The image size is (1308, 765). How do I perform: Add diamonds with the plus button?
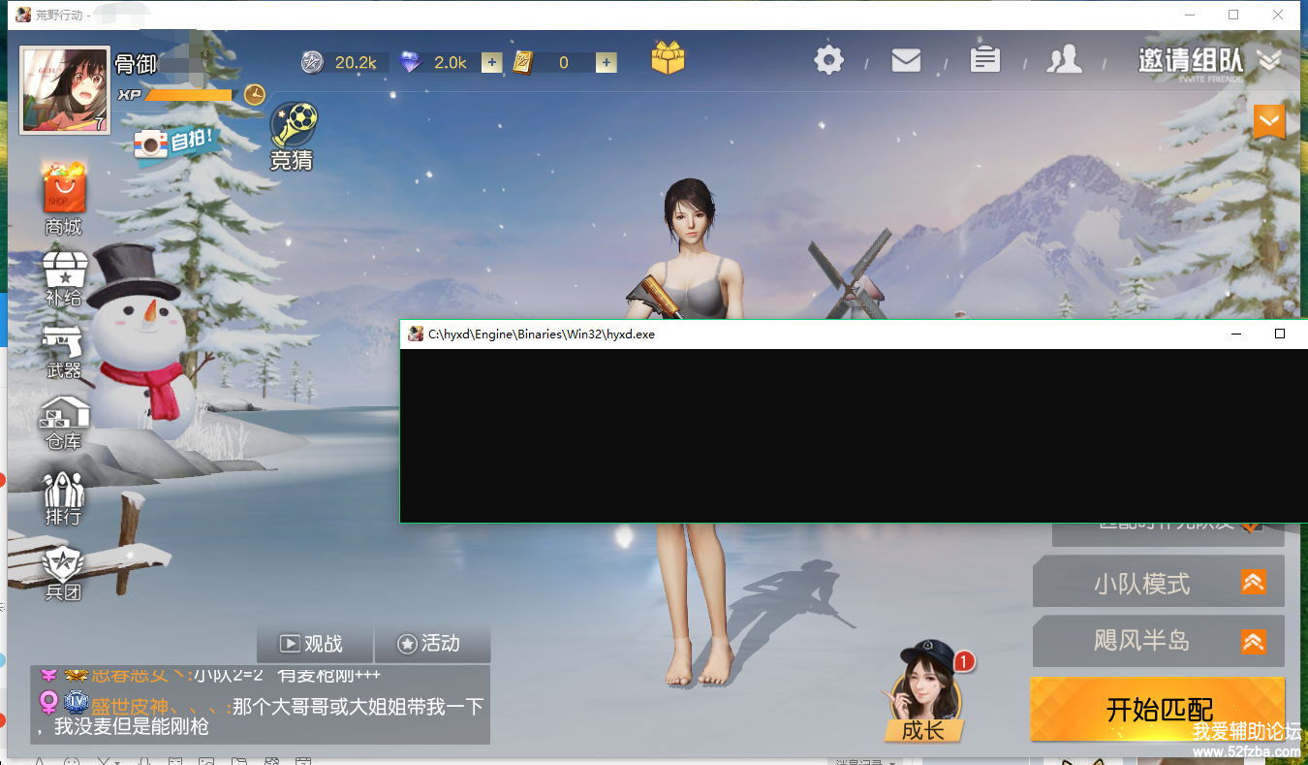tap(492, 63)
